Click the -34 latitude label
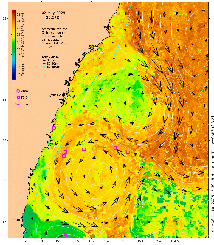The height and width of the screenshot is (245, 214). point(4,100)
